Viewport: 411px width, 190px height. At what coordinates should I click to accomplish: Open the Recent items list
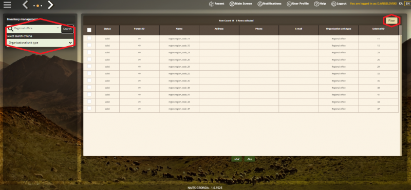[216, 4]
